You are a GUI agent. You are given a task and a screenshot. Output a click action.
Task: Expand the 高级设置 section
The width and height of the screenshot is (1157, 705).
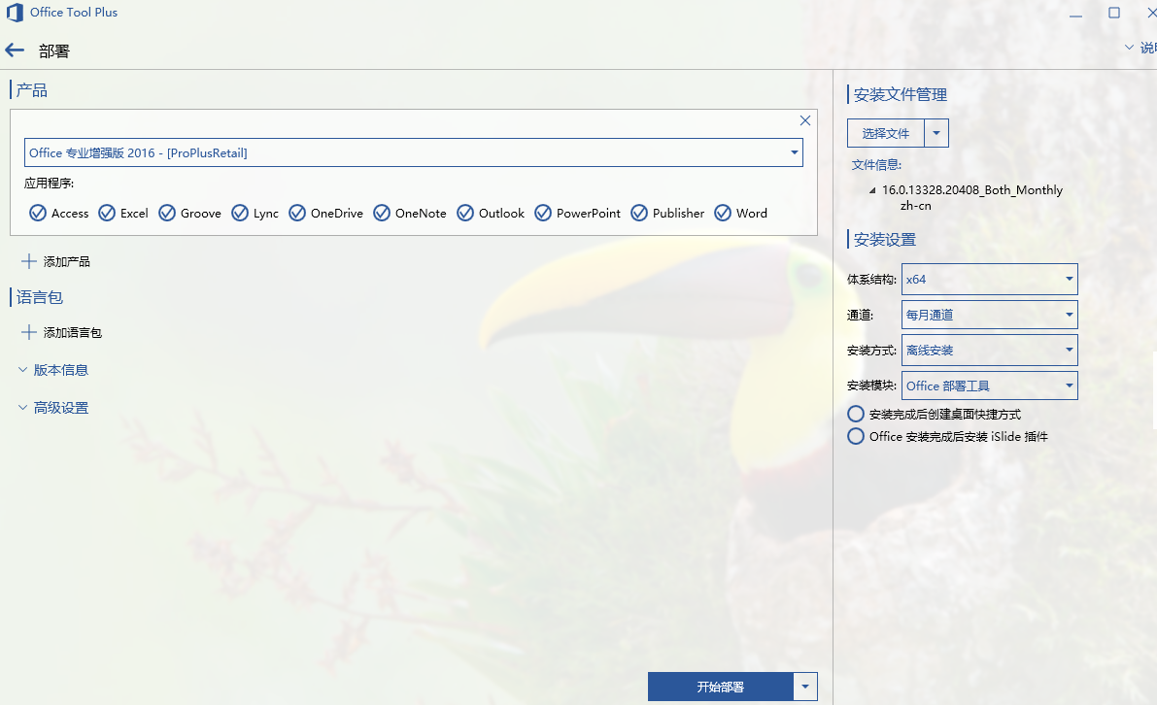[x=53, y=408]
